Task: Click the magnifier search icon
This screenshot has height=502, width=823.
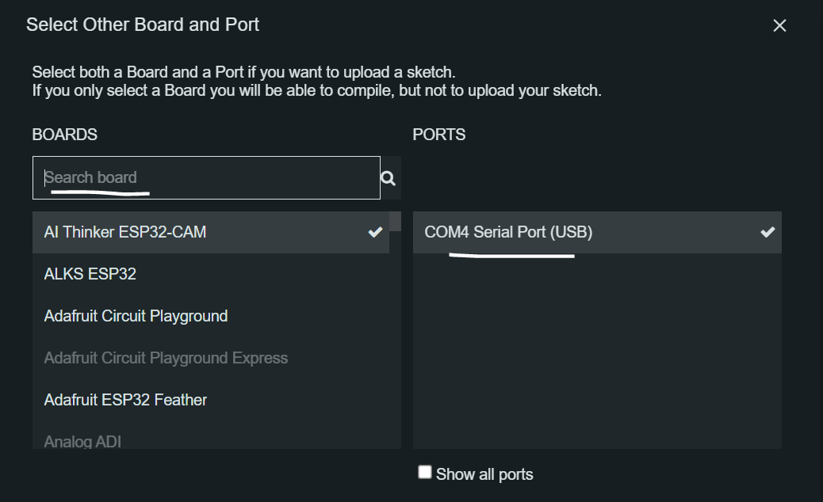Action: [x=388, y=178]
